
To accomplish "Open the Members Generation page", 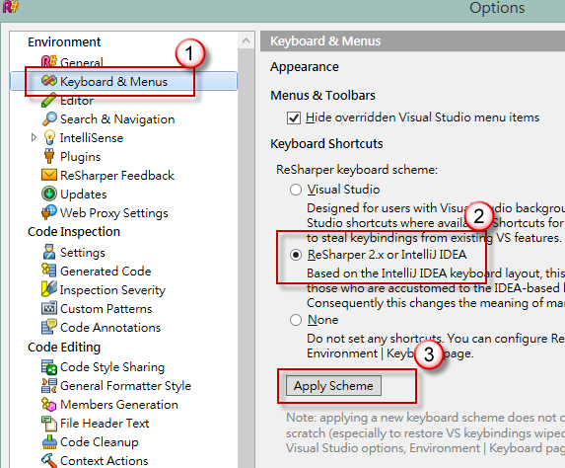I will point(119,405).
